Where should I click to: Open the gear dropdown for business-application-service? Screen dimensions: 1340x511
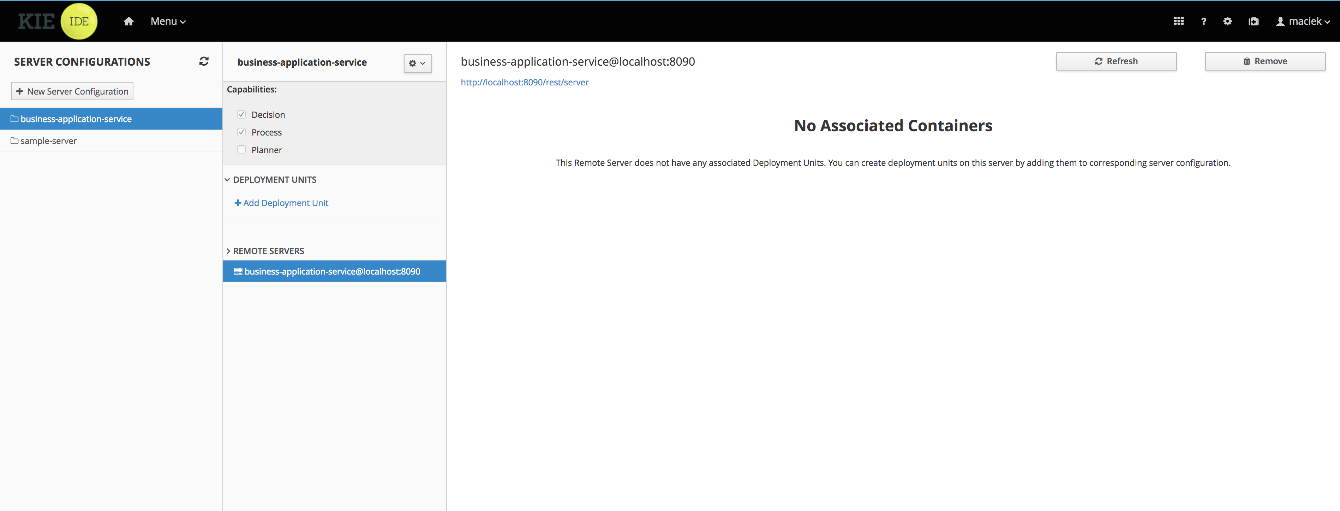[417, 64]
